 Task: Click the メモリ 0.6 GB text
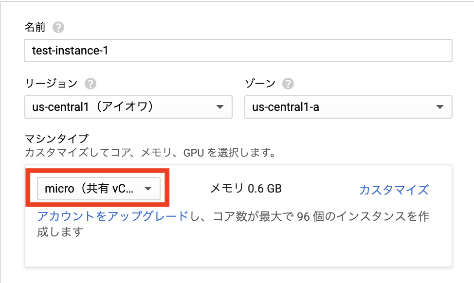click(x=246, y=189)
